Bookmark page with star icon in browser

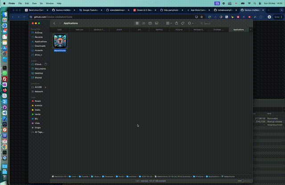(x=202, y=17)
